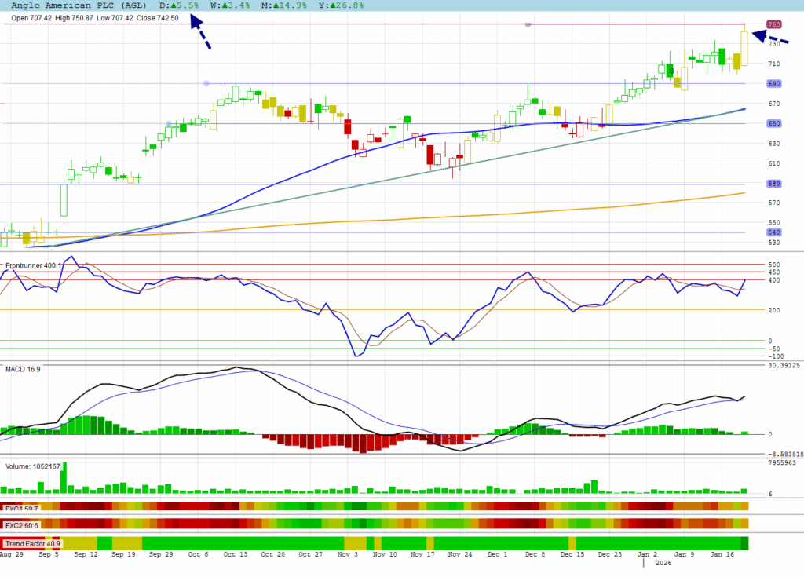Click the 589 price level tag
The width and height of the screenshot is (804, 577).
[x=773, y=184]
